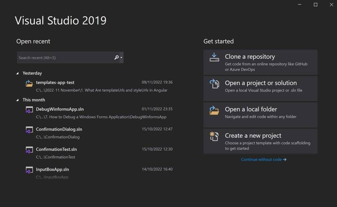The image size is (337, 207).
Task: Maximize the Visual Studio 2019 window
Action: click(x=315, y=4)
